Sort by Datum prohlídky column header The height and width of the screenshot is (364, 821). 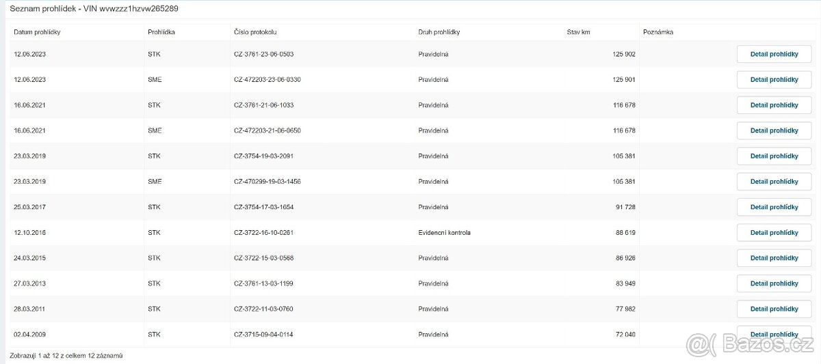38,32
